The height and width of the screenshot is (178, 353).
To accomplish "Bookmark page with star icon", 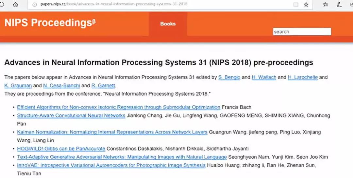I will pos(306,4).
